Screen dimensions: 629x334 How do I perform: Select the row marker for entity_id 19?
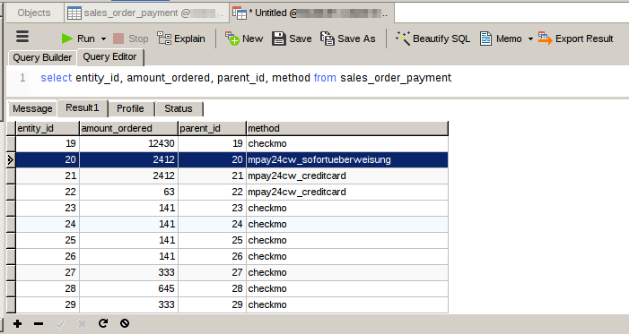tap(11, 144)
